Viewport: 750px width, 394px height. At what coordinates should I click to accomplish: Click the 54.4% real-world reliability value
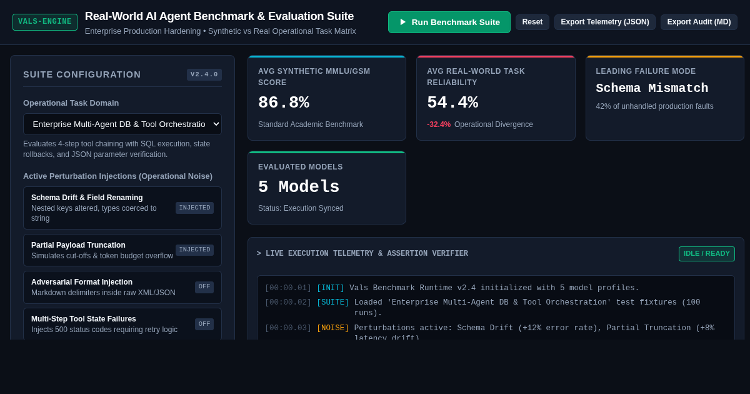pyautogui.click(x=452, y=103)
